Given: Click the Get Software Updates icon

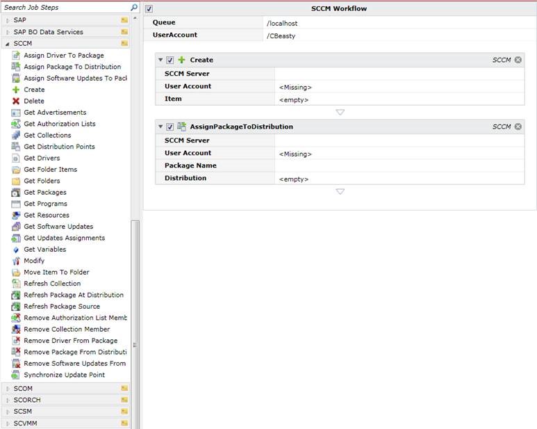Looking at the screenshot, I should 16,226.
